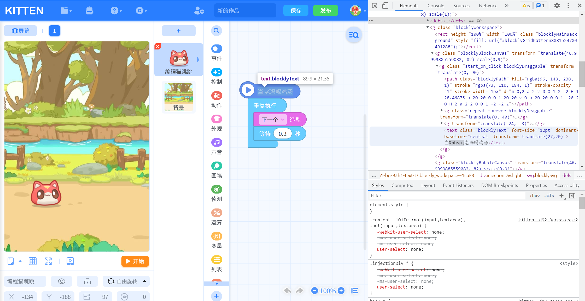The width and height of the screenshot is (585, 301).
Task: Open the 自由旋转 rotation mode dropdown
Action: click(126, 281)
